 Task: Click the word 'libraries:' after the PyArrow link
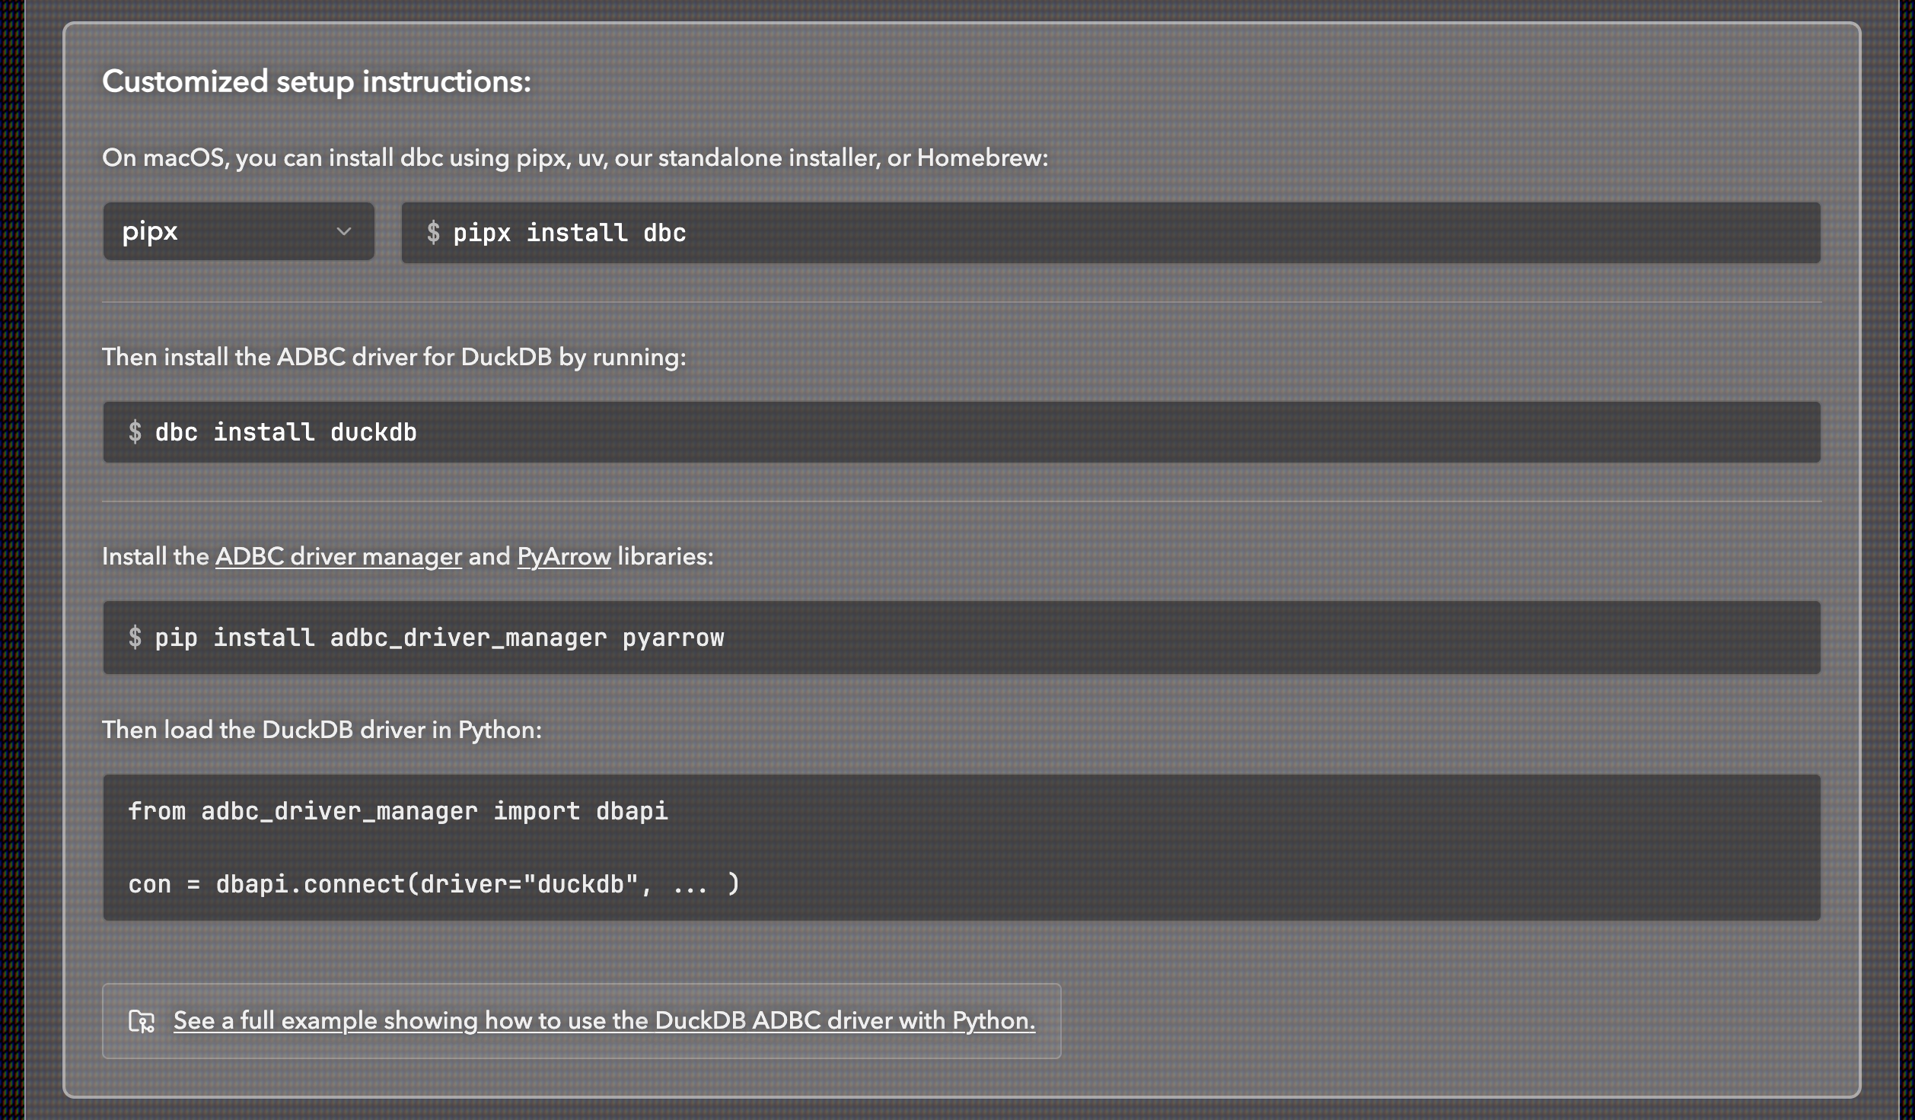click(664, 556)
